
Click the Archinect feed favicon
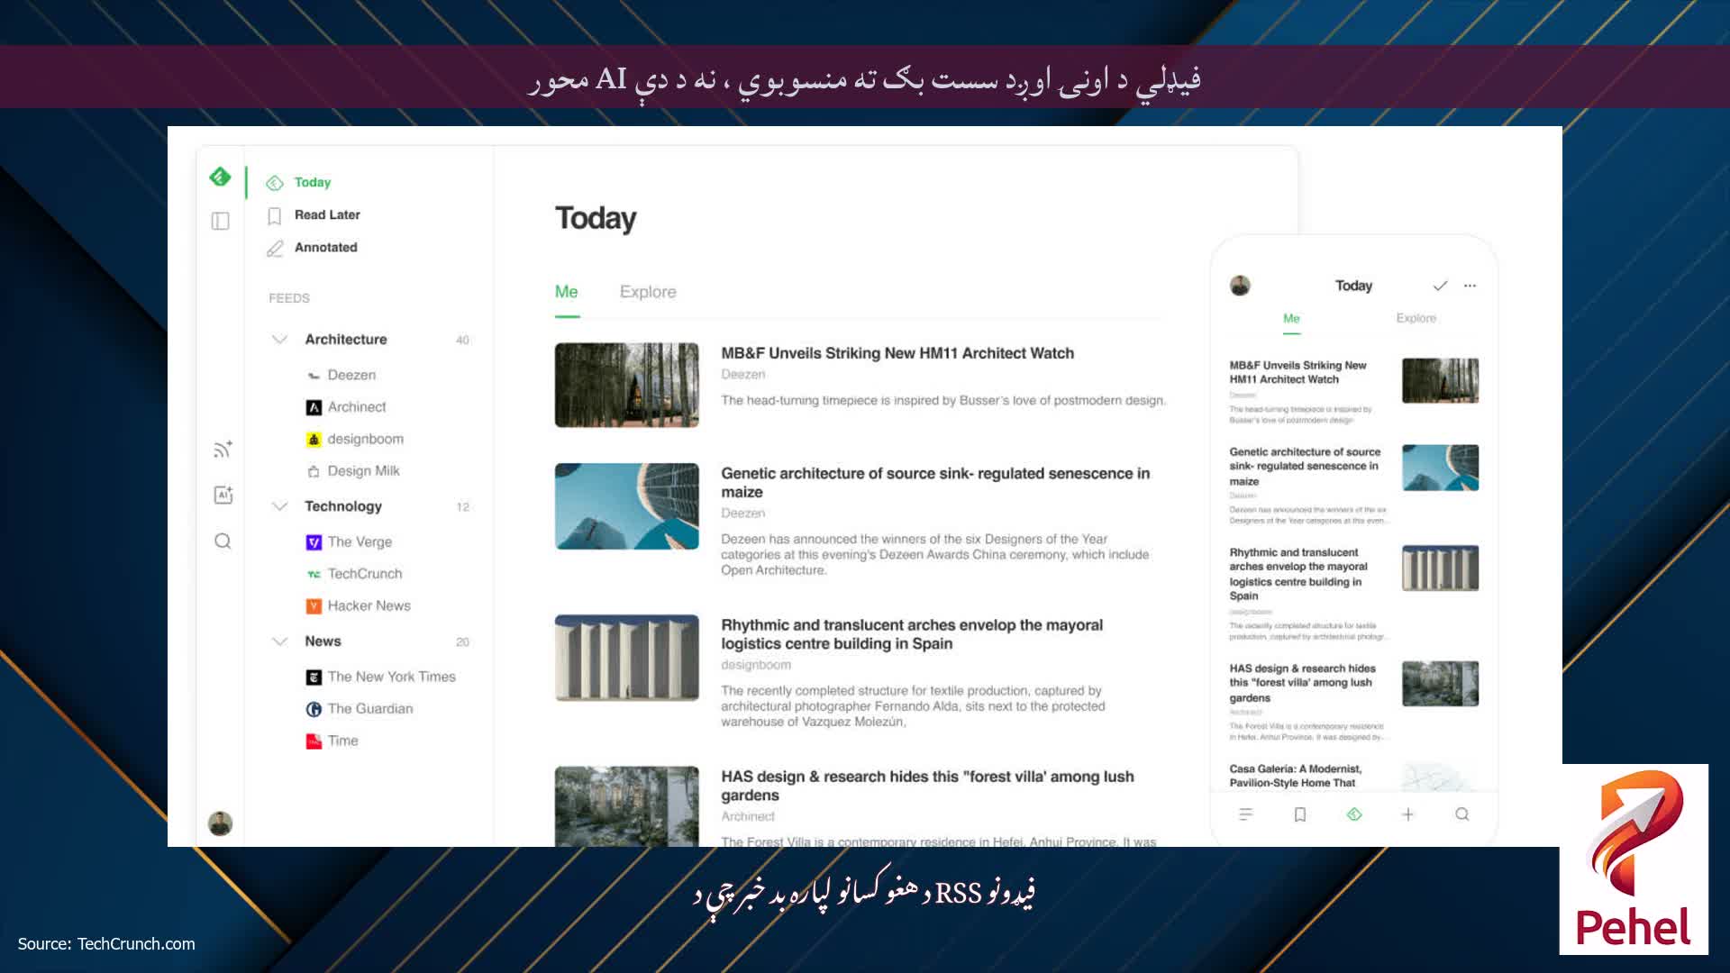[314, 407]
